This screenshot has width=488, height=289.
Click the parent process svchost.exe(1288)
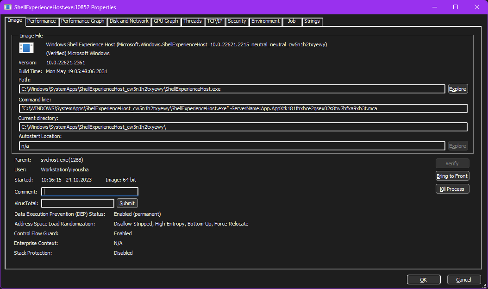(62, 160)
